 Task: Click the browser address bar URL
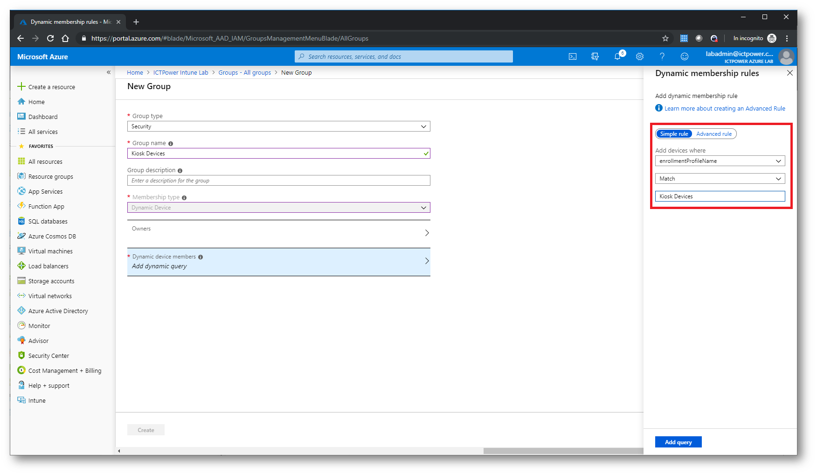coord(230,38)
